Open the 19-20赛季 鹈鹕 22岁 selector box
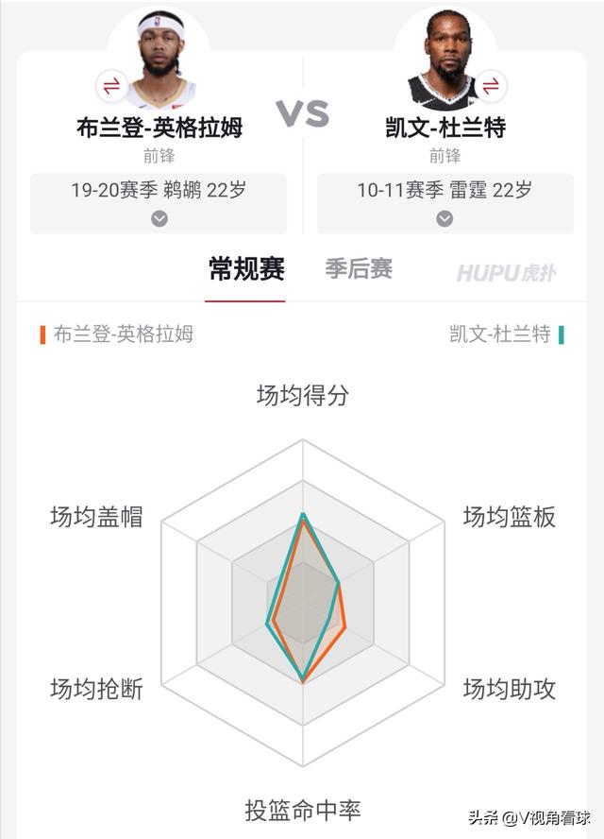This screenshot has width=604, height=839. click(x=159, y=203)
